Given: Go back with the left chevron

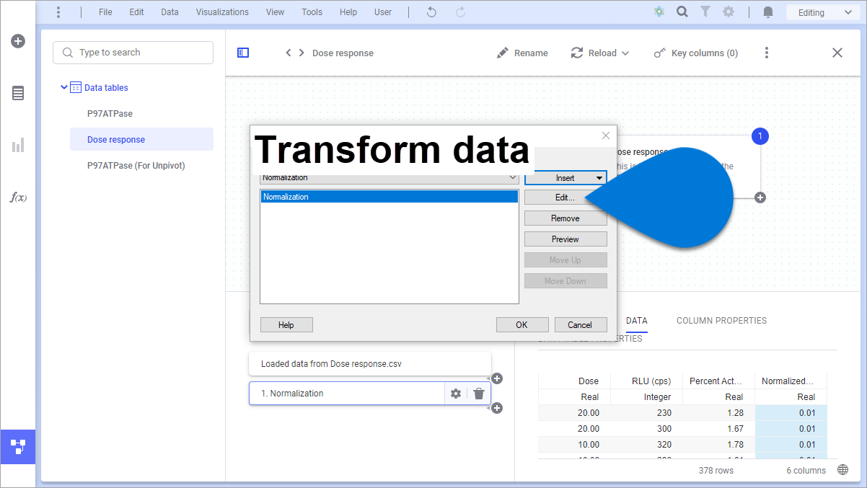Looking at the screenshot, I should 289,53.
